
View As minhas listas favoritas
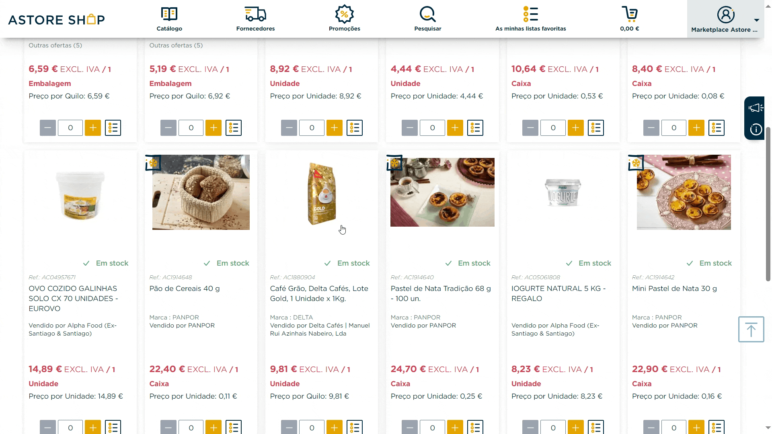[x=530, y=19]
